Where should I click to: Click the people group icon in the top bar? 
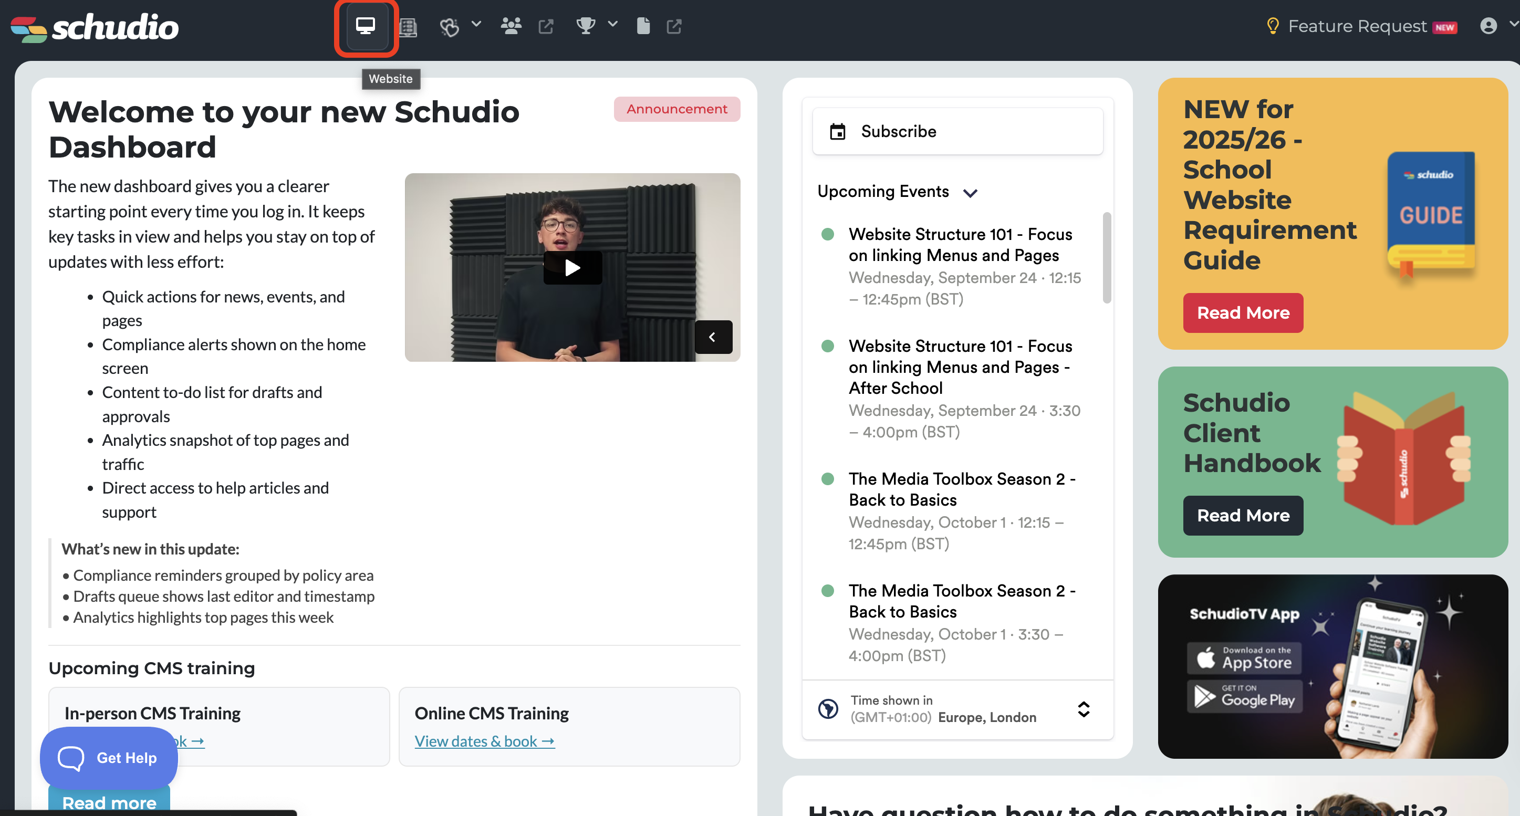511,26
